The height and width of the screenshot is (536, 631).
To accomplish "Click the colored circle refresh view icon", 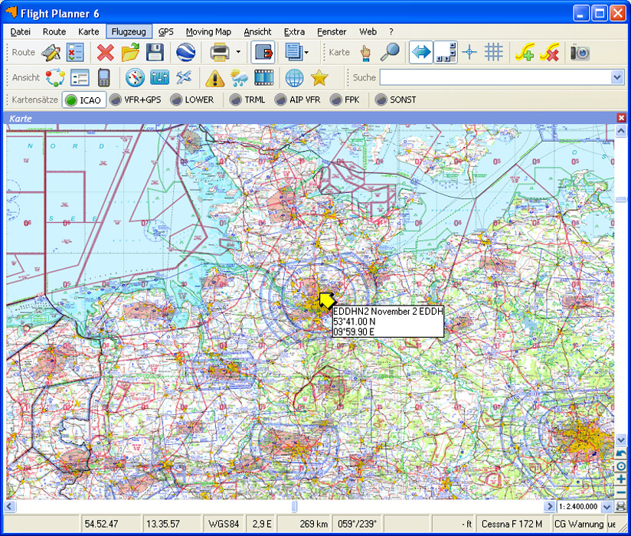I will (55, 77).
